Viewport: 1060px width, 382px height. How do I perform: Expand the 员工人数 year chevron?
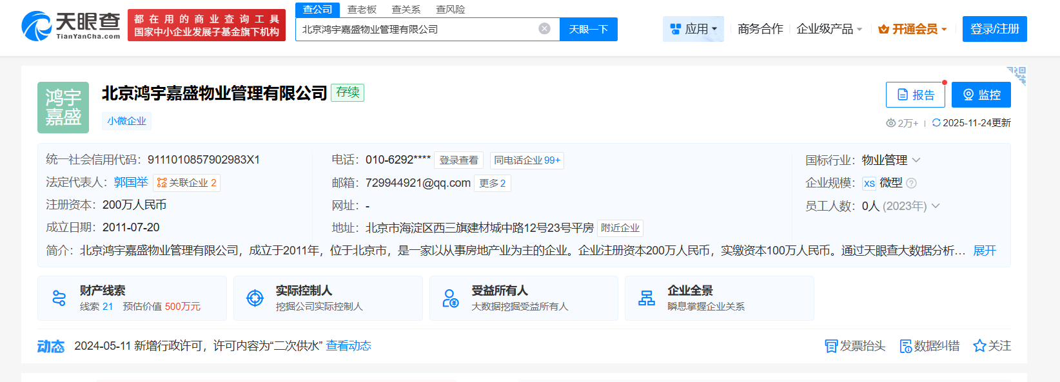click(936, 205)
